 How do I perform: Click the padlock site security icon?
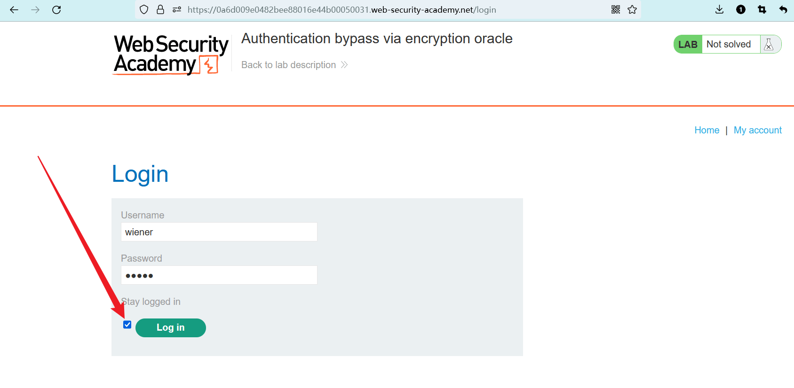click(x=160, y=10)
